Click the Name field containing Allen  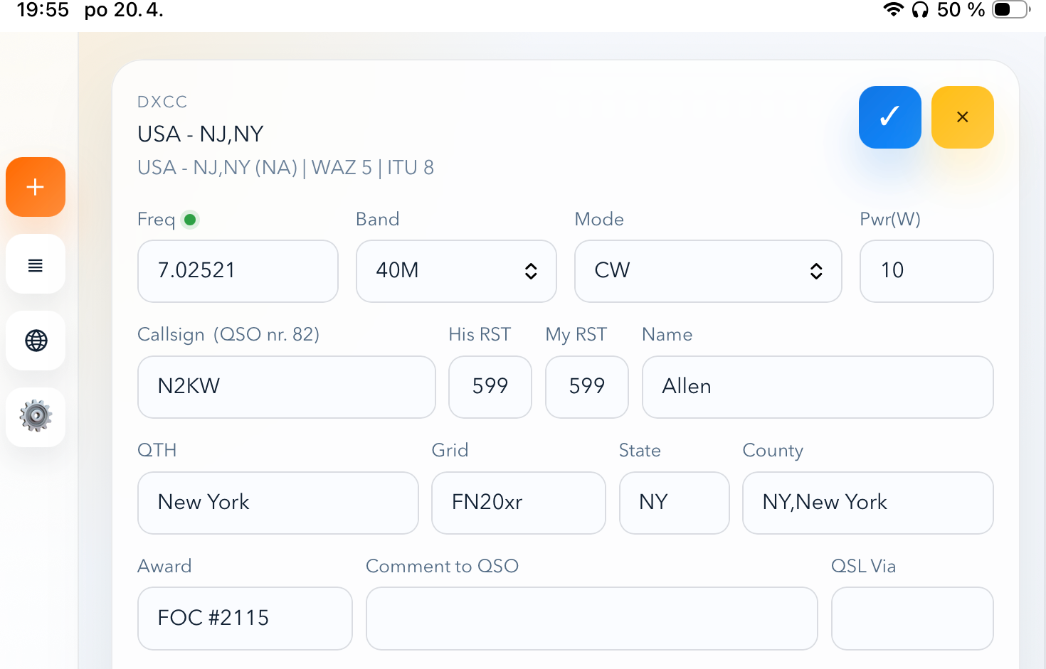tap(817, 387)
